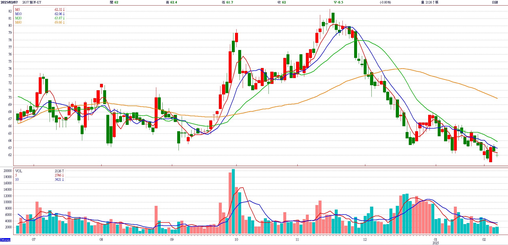The height and width of the screenshot is (245, 508).
Task: Click the VOL indicator label
Action: pyautogui.click(x=19, y=171)
